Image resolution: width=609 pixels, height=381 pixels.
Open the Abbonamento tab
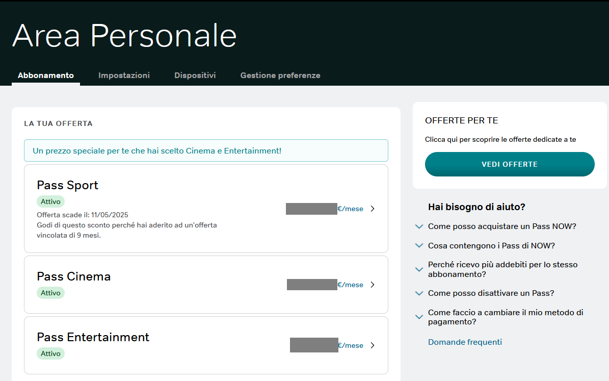click(46, 75)
